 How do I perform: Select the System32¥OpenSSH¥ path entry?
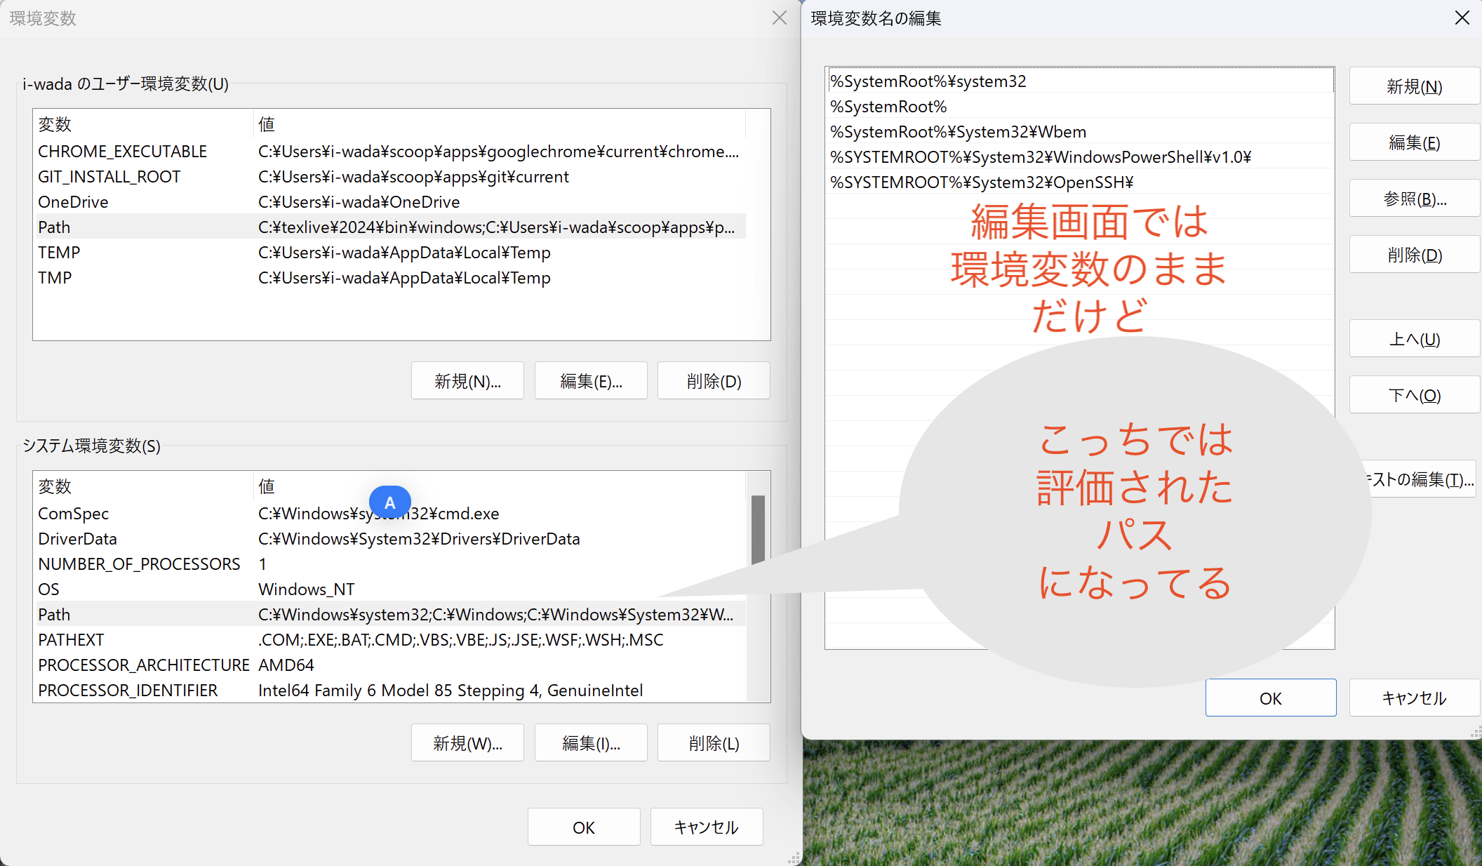coord(1080,182)
